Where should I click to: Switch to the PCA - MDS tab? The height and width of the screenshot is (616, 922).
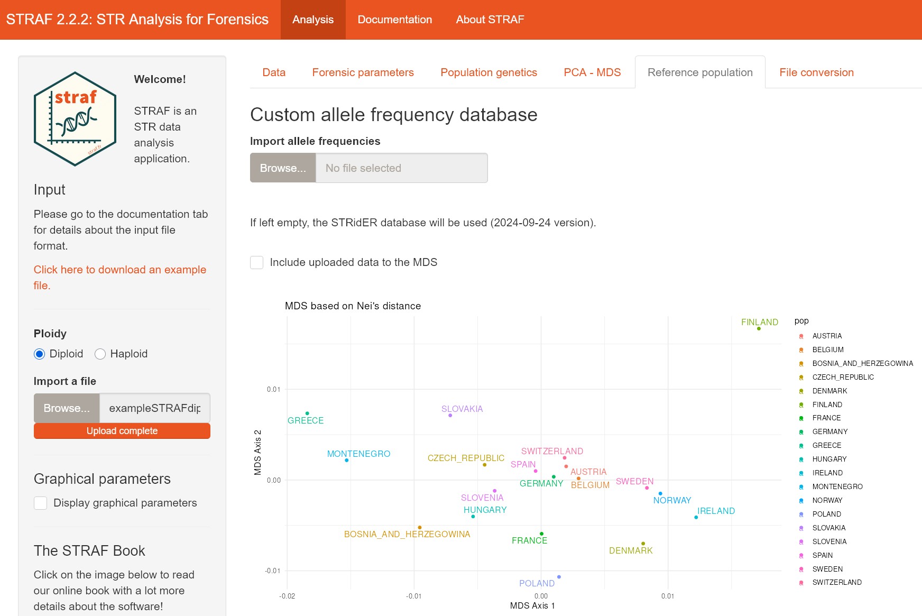pyautogui.click(x=592, y=72)
